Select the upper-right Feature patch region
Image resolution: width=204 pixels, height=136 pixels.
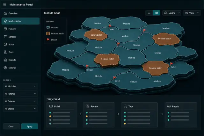click(166, 39)
